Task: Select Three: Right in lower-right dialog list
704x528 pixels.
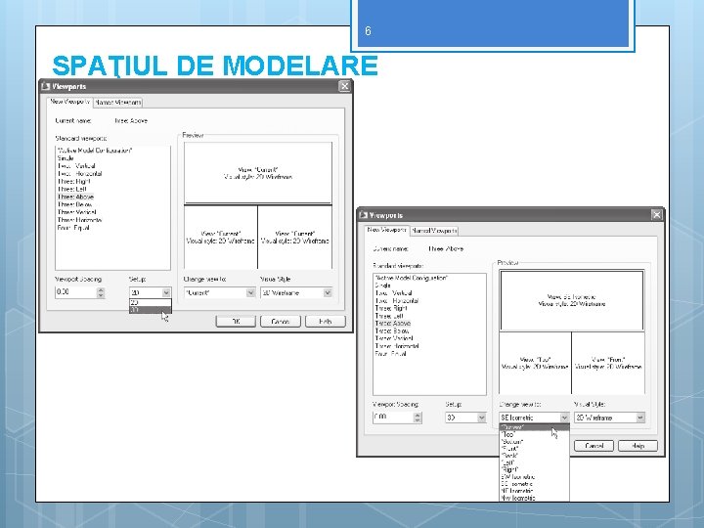Action: [x=391, y=308]
